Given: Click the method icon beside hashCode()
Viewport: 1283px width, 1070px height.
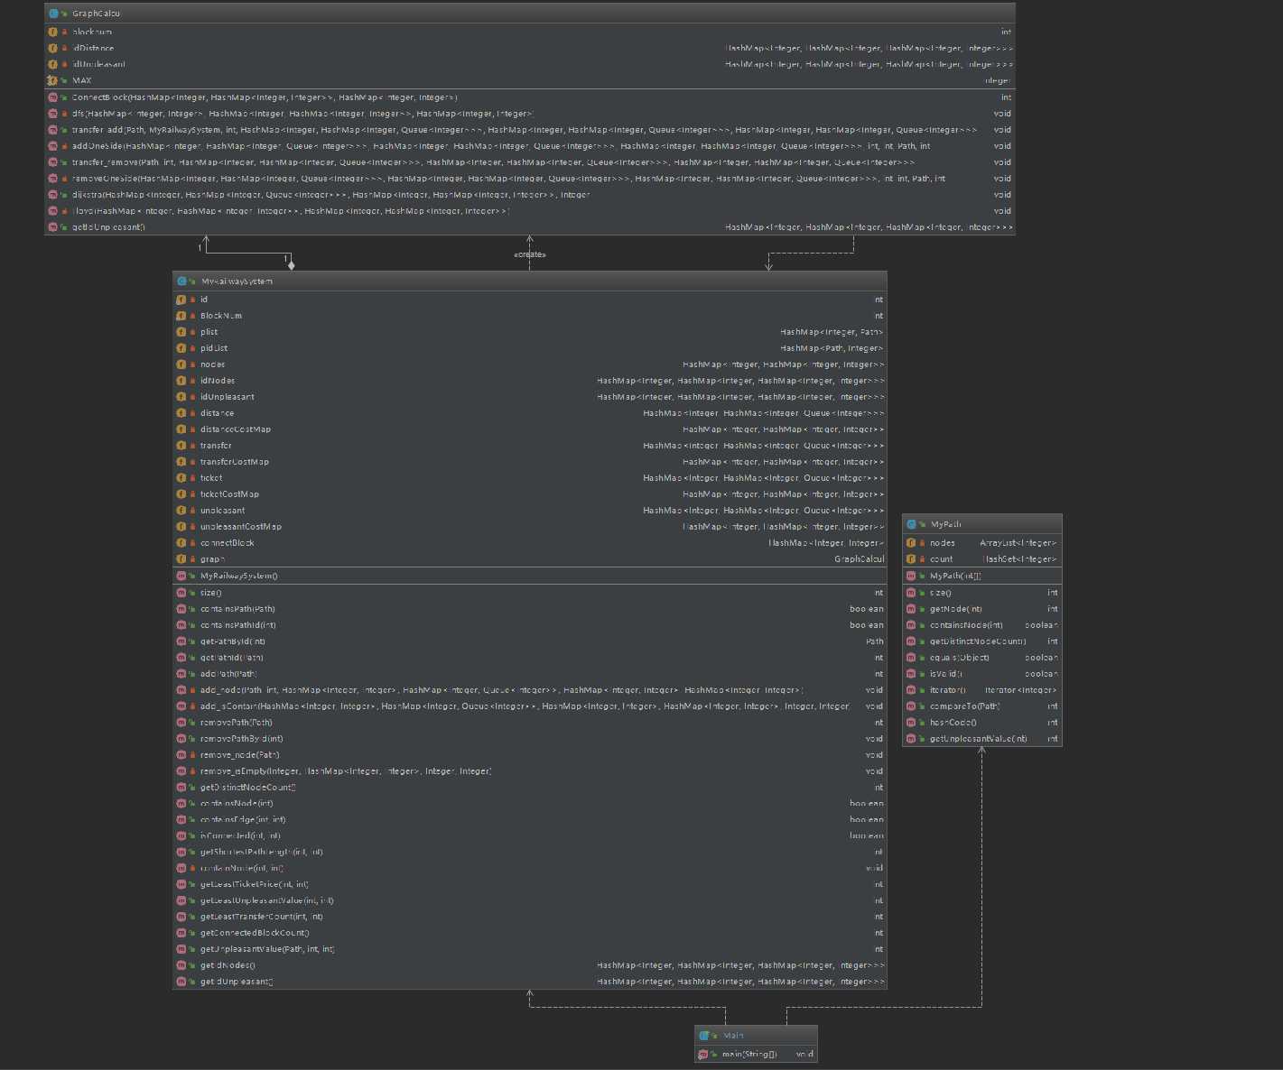Looking at the screenshot, I should click(x=911, y=723).
